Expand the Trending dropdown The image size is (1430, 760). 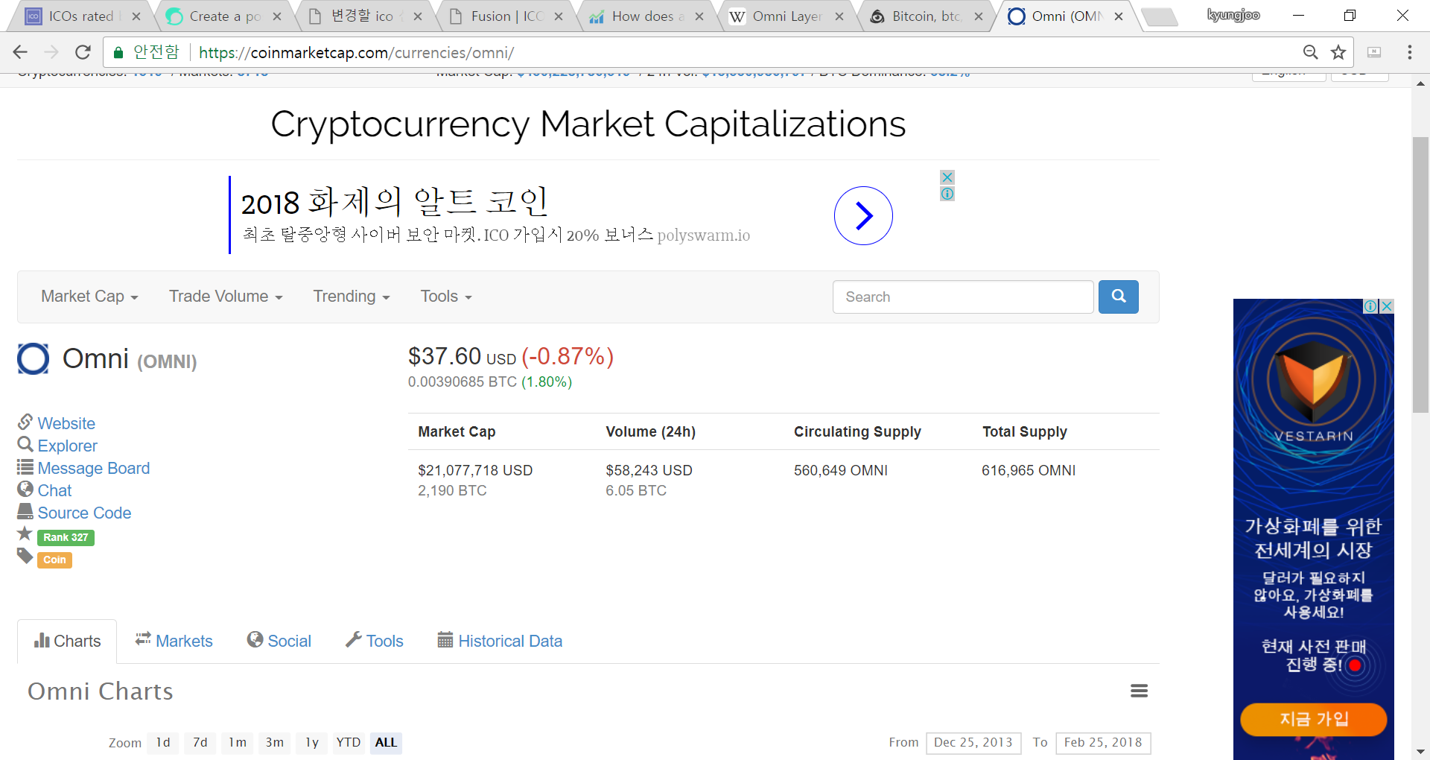351,297
